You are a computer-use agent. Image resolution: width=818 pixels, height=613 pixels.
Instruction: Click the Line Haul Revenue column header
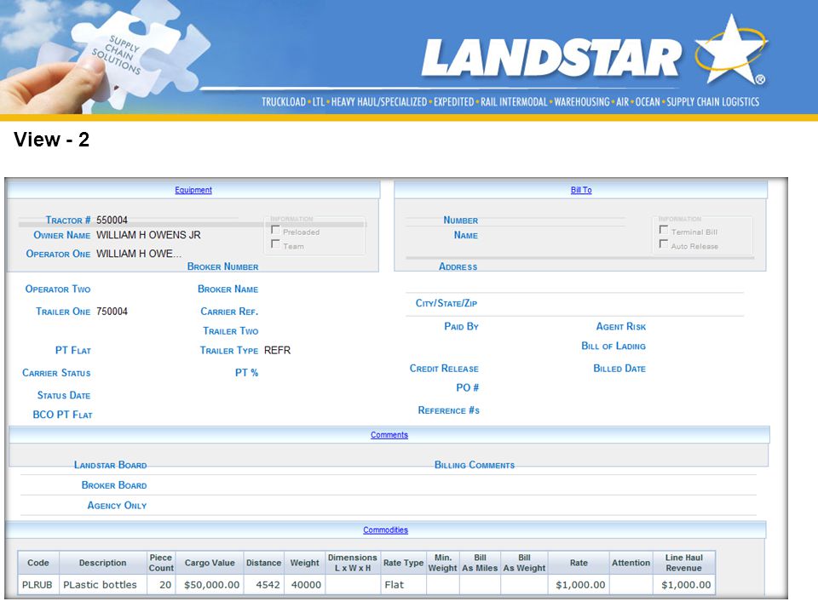(684, 563)
